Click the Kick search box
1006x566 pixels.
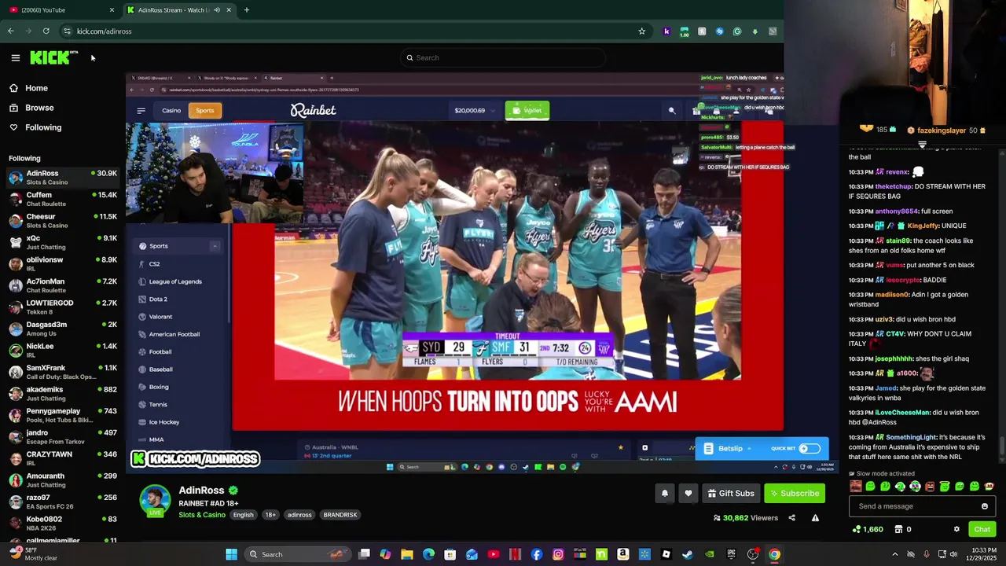503,57
